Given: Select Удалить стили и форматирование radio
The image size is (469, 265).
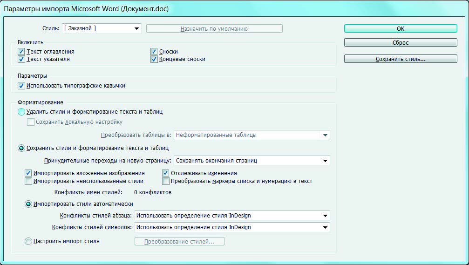Looking at the screenshot, I should (x=21, y=112).
